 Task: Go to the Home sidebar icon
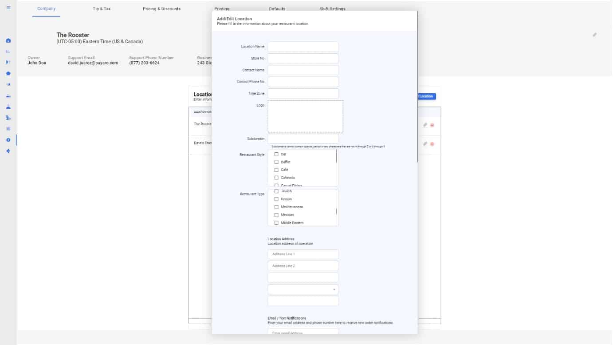[8, 40]
